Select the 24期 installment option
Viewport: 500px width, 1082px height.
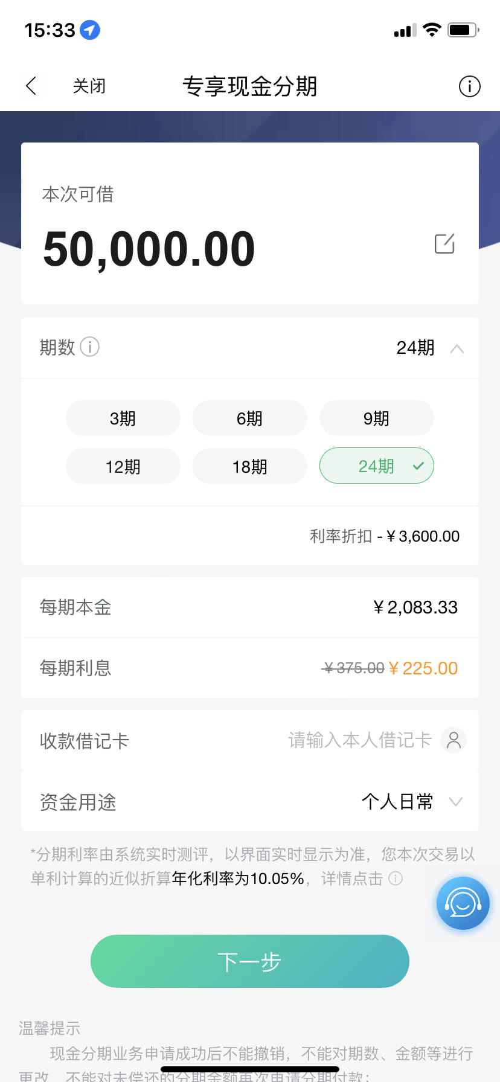(377, 466)
